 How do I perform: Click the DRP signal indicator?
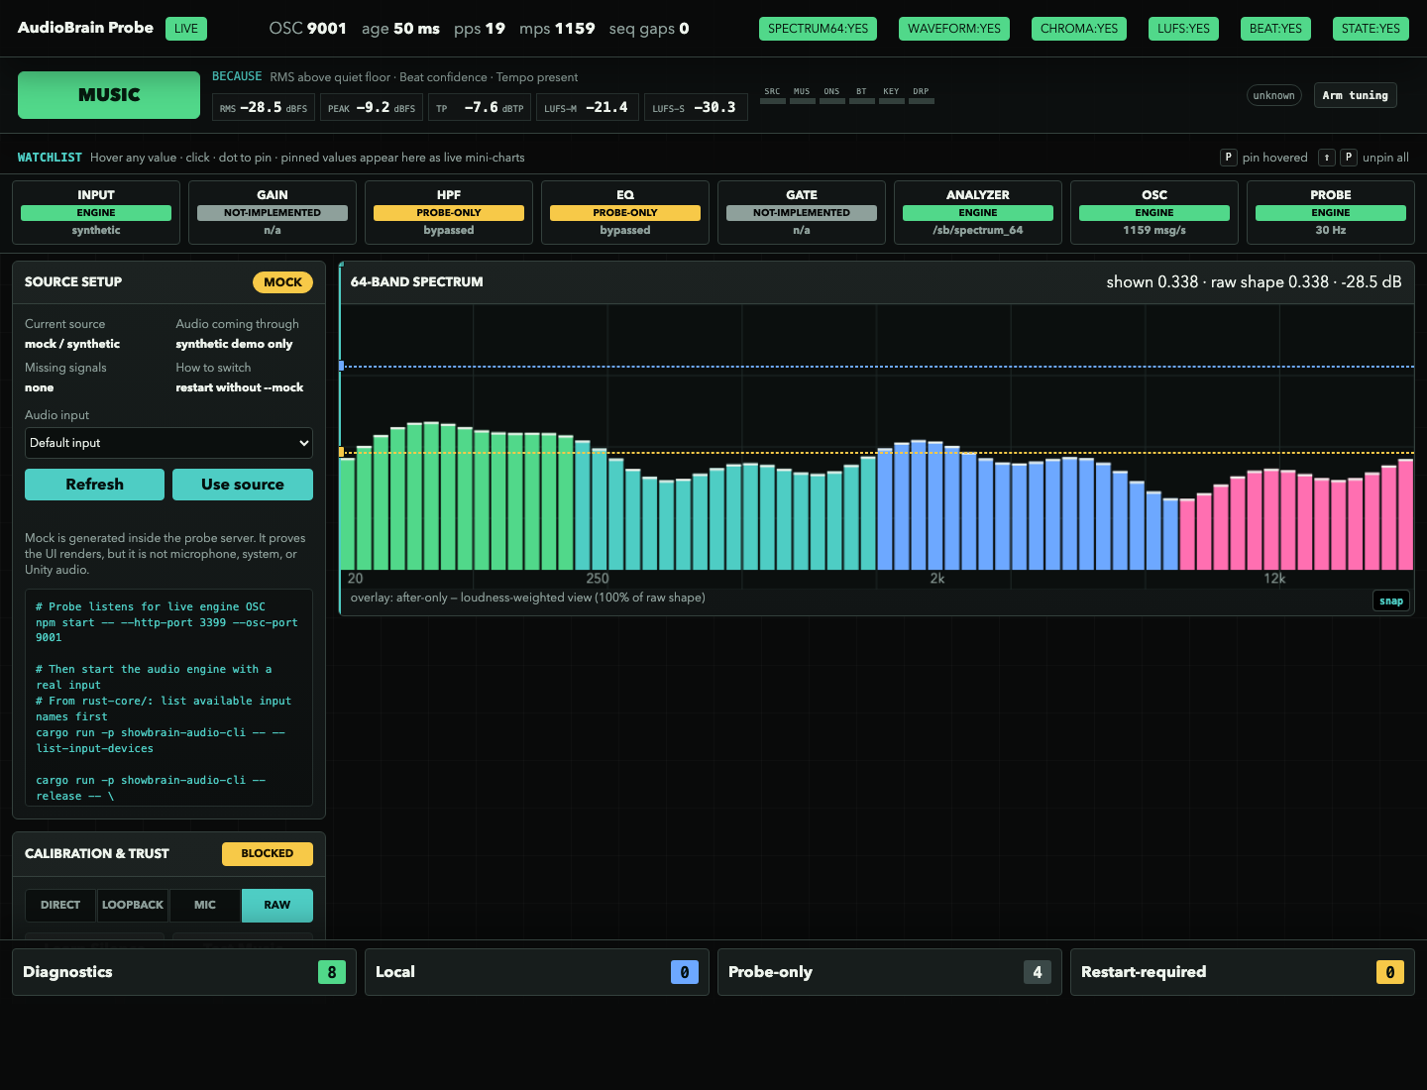click(x=921, y=95)
